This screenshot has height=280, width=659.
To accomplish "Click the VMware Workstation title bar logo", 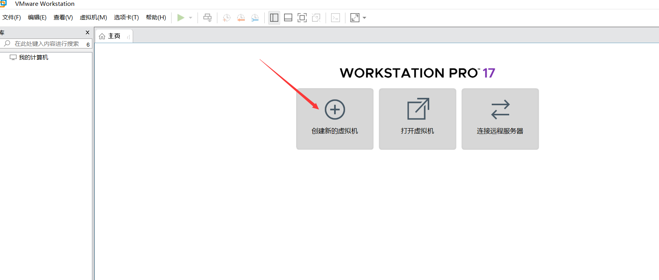I will [x=3, y=3].
